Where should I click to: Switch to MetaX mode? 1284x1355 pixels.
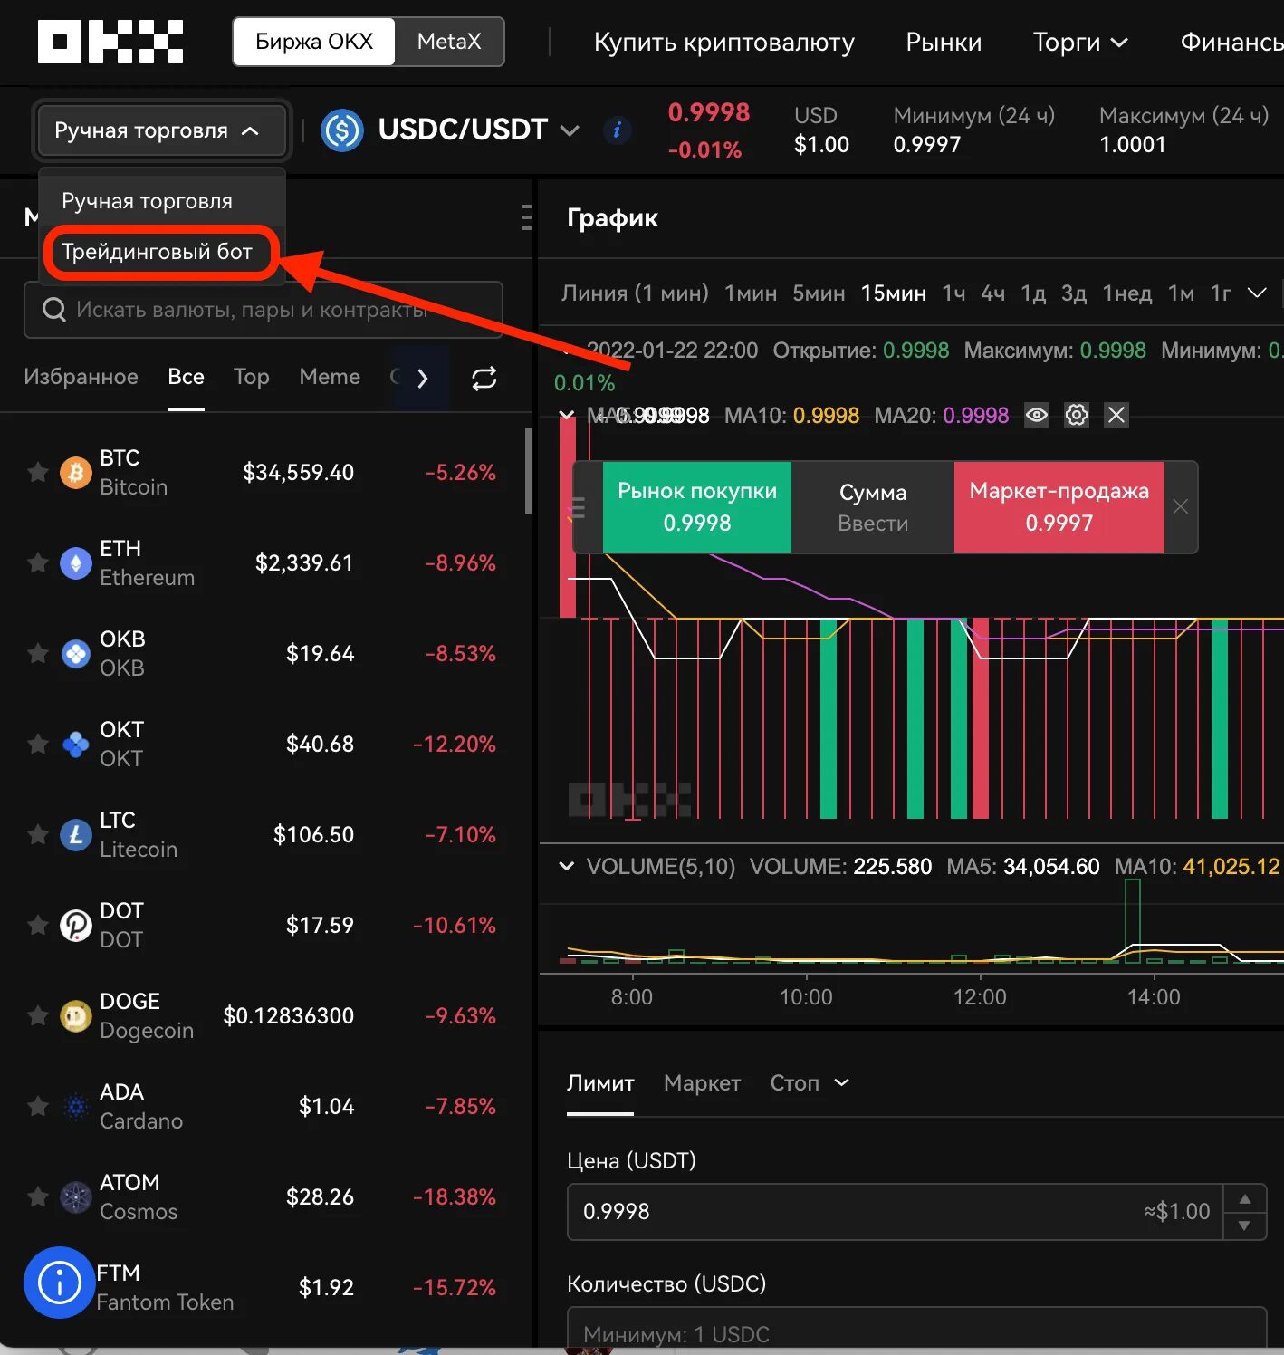click(449, 42)
